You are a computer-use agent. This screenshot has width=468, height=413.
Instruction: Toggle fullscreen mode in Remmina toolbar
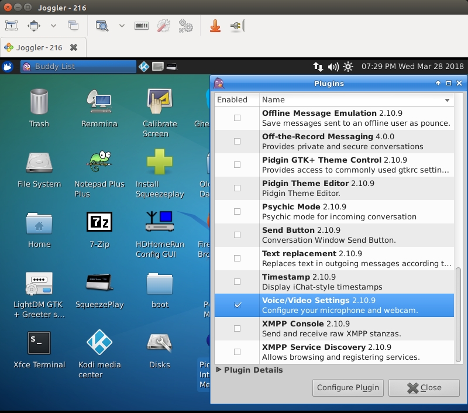point(34,26)
